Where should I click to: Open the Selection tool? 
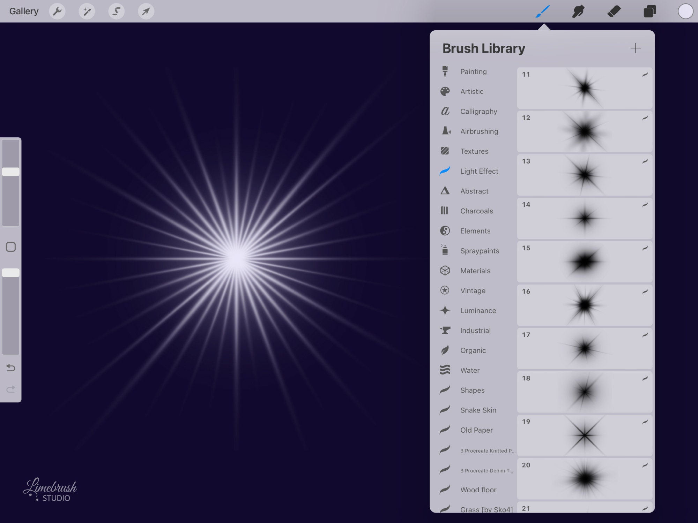[116, 11]
